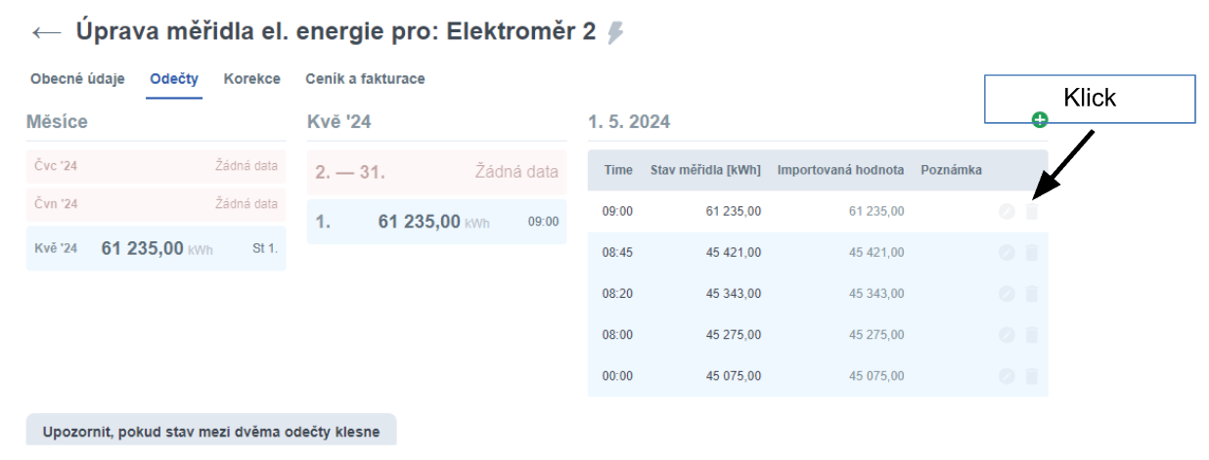
Task: Delete the 08:45 reading
Action: pyautogui.click(x=1031, y=253)
